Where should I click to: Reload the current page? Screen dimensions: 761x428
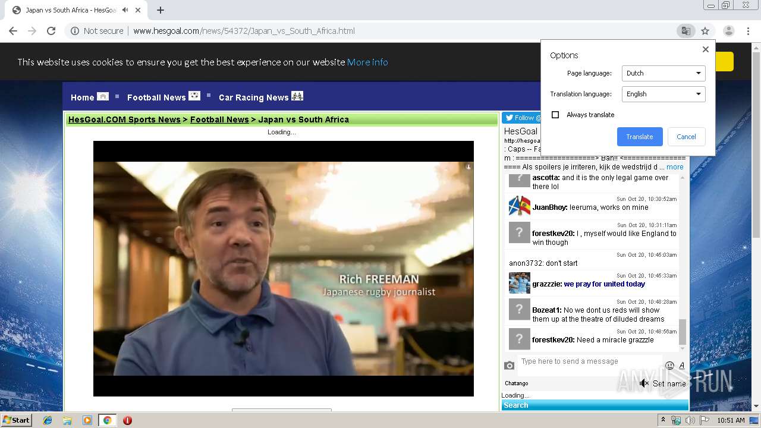pos(51,31)
